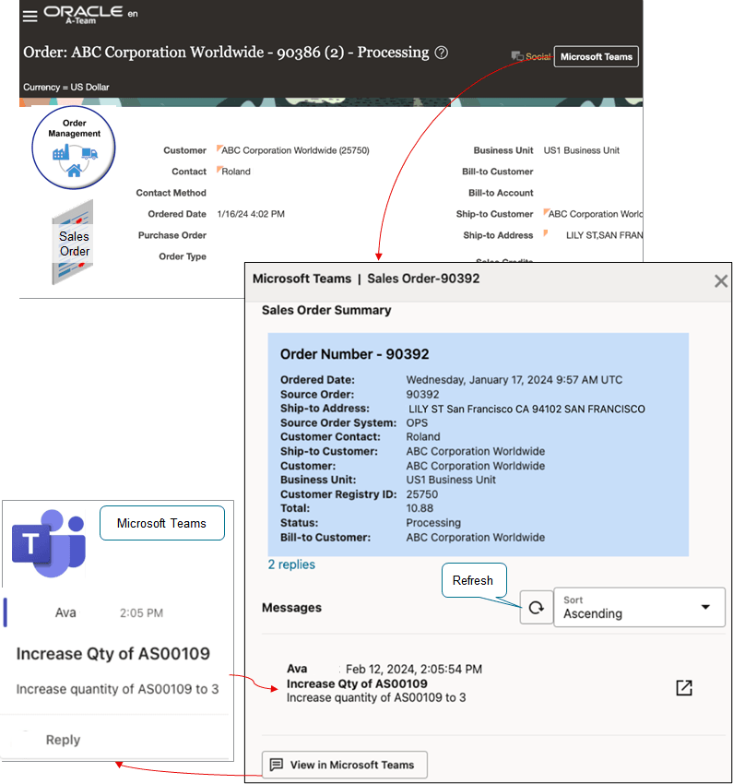Click the Ship-to Address flag icon
The width and height of the screenshot is (733, 784).
click(x=546, y=233)
